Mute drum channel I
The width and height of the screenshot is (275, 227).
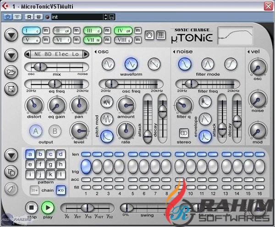coord(46,31)
